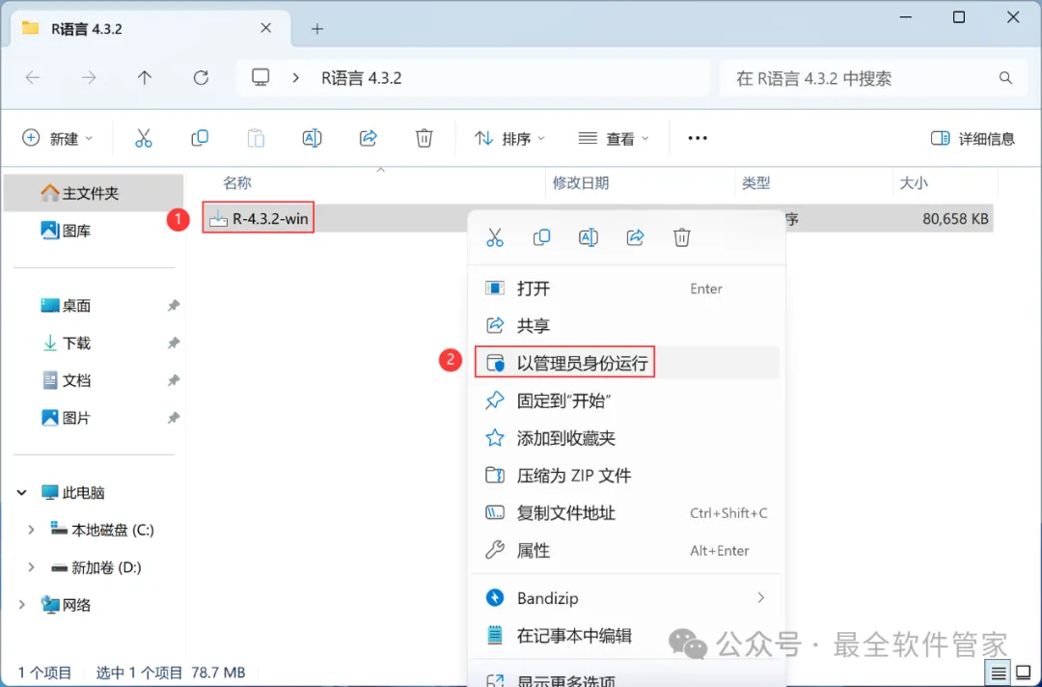Click Cut icon in the context menu
The height and width of the screenshot is (687, 1042).
pyautogui.click(x=495, y=237)
